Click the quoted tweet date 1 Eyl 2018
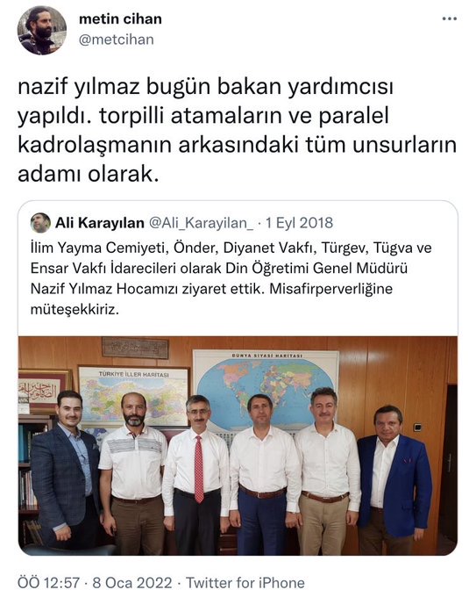The height and width of the screenshot is (597, 476). pyautogui.click(x=299, y=223)
